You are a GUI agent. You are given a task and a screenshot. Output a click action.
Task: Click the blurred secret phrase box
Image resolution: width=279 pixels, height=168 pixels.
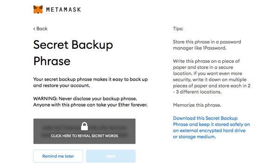84,131
